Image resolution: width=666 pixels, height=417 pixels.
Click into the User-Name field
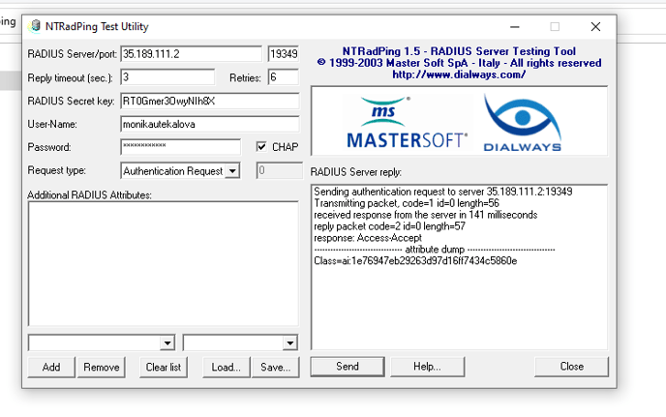pos(209,124)
